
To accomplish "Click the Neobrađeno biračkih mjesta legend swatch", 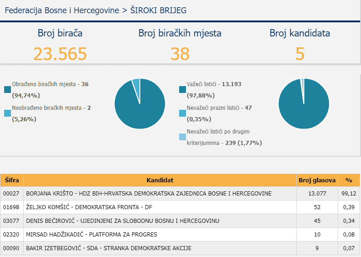I will click(x=7, y=113).
